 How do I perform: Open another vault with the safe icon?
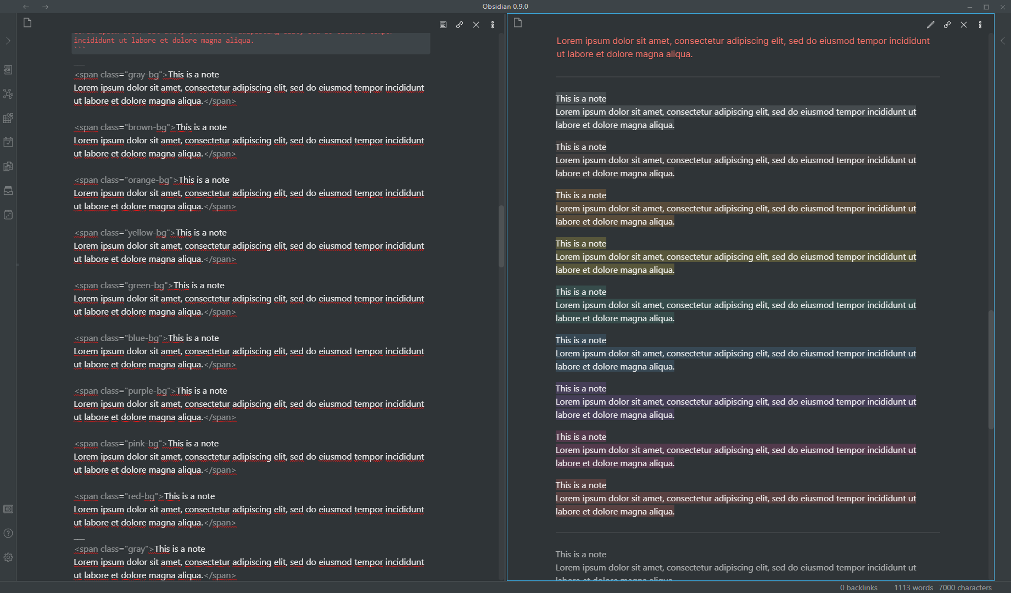pyautogui.click(x=8, y=509)
